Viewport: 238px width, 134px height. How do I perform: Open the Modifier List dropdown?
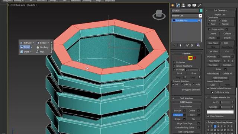pyautogui.click(x=200, y=16)
